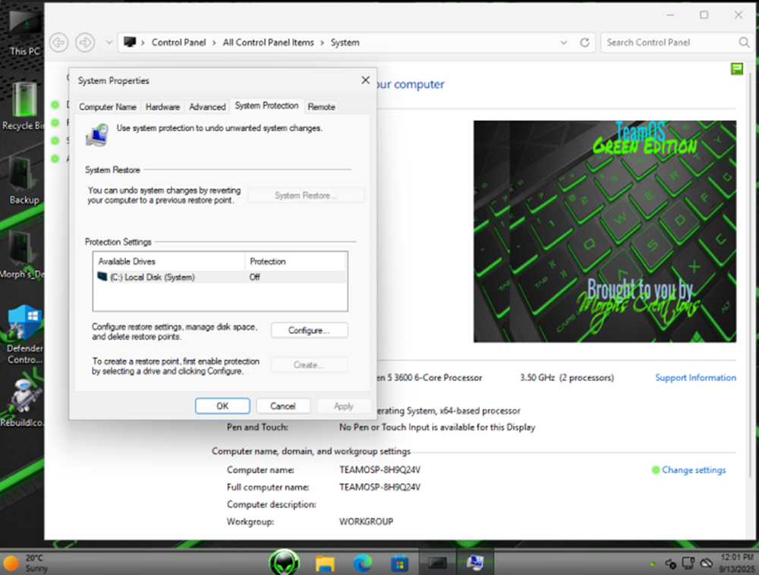Expand the recent locations dropdown arrow
Screen dimensions: 759x575
tap(109, 42)
